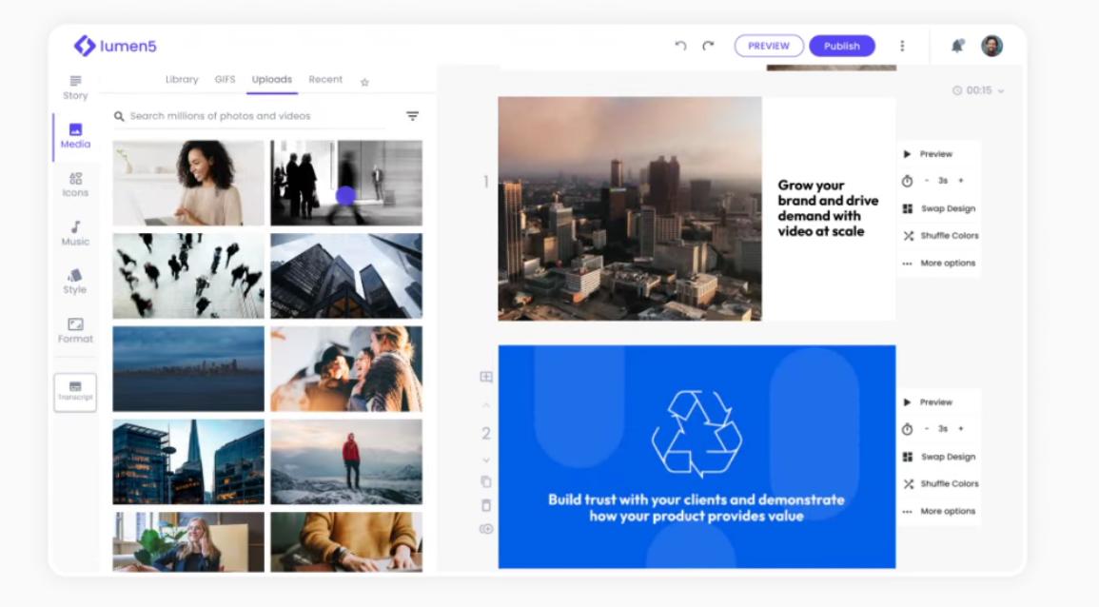Open the three-dot menu beside Publish

pyautogui.click(x=902, y=46)
